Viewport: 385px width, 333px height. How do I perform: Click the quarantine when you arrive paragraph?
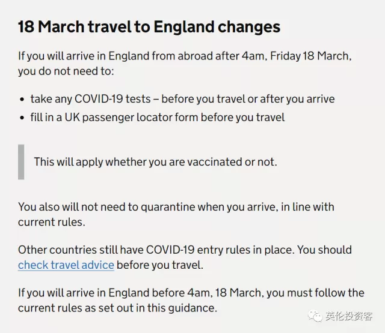point(176,214)
